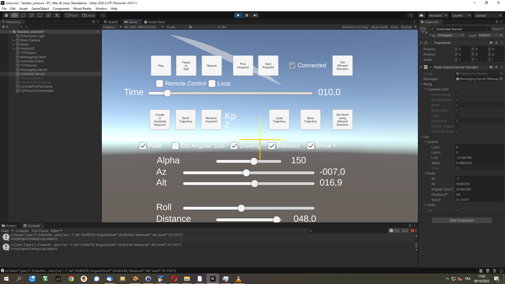Image resolution: width=505 pixels, height=284 pixels.
Task: Open VLC from the Windows taskbar
Action: pyautogui.click(x=238, y=279)
